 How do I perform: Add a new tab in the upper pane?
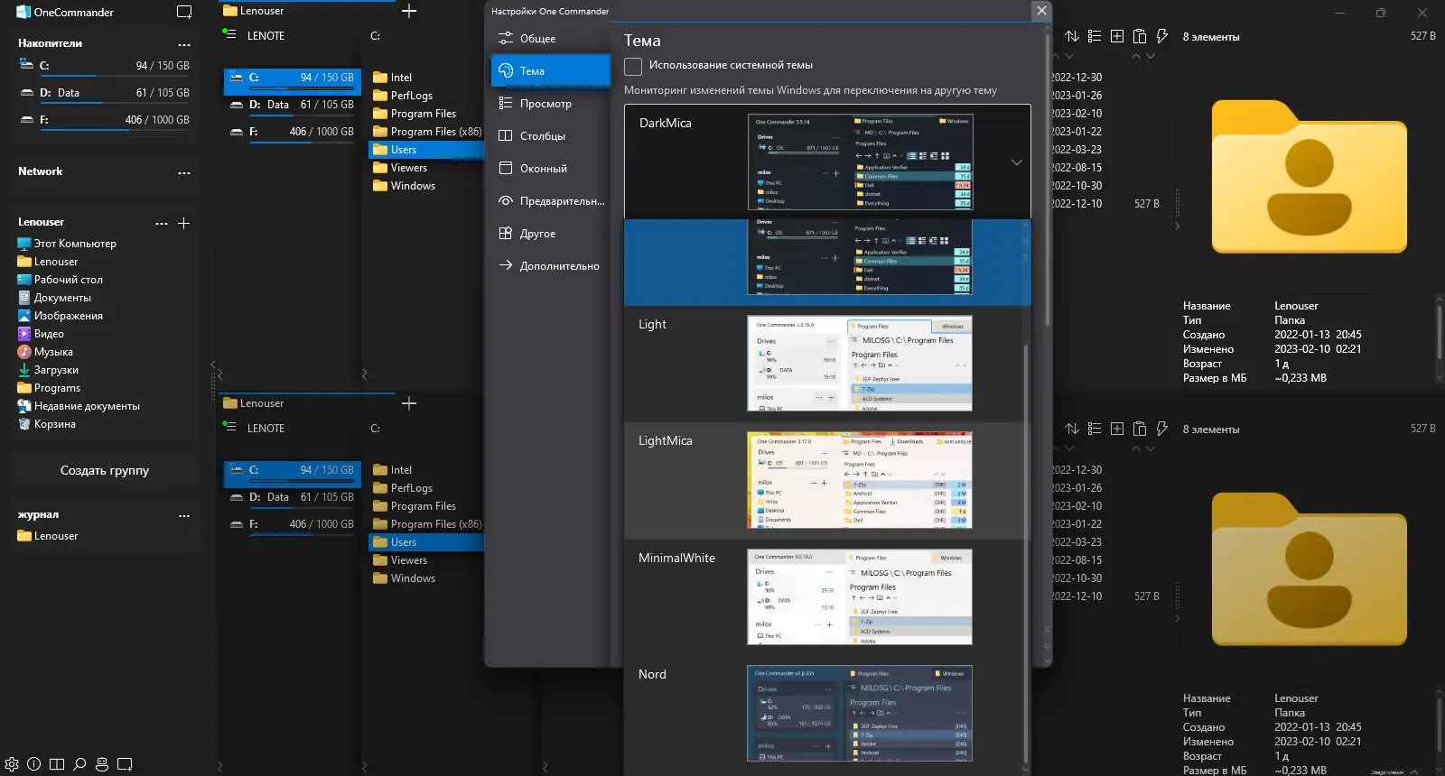(x=409, y=11)
